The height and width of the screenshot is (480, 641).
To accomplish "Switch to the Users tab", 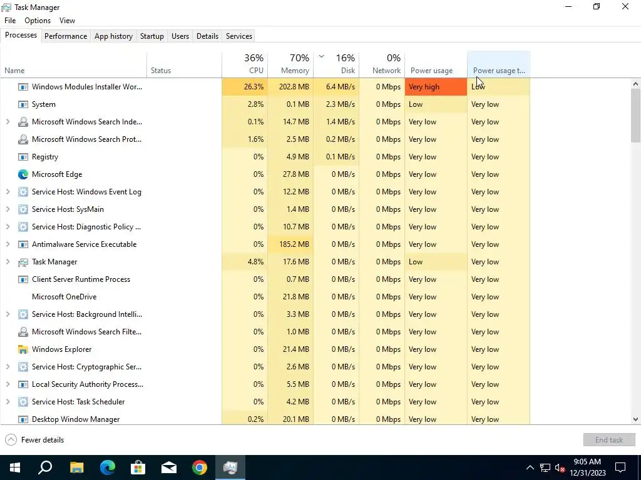I will 180,36.
